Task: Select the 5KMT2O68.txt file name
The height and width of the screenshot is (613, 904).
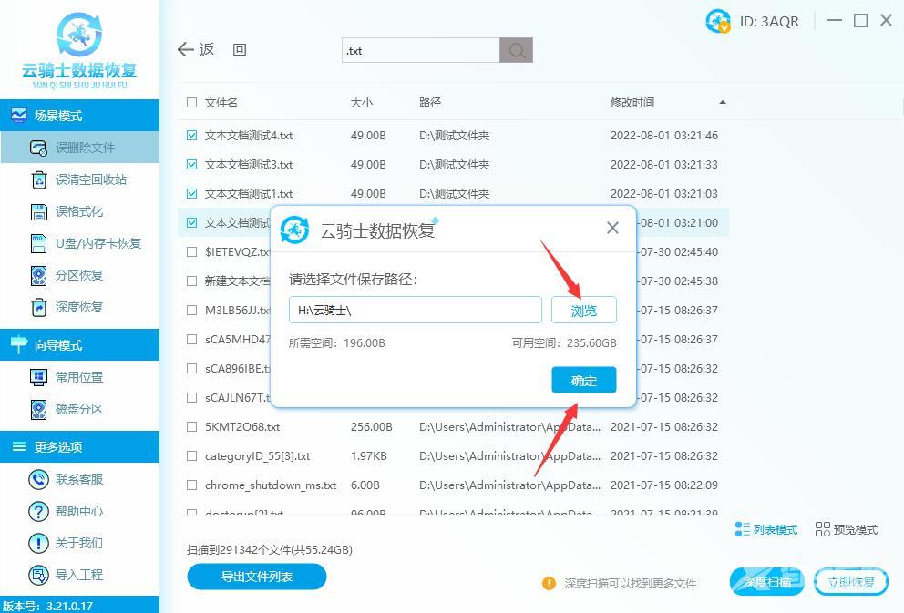Action: 242,427
